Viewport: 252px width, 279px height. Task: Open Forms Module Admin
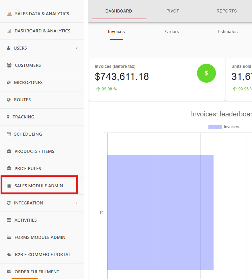pos(42,238)
